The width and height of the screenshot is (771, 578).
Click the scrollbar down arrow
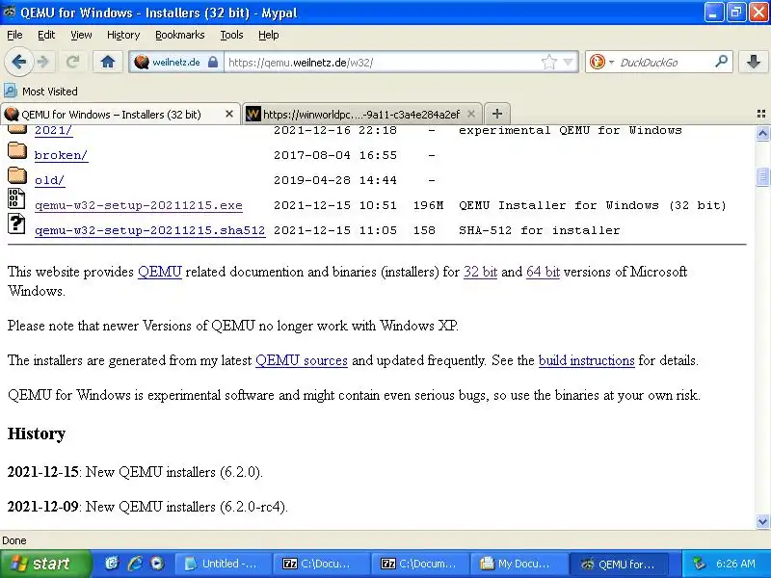[762, 521]
